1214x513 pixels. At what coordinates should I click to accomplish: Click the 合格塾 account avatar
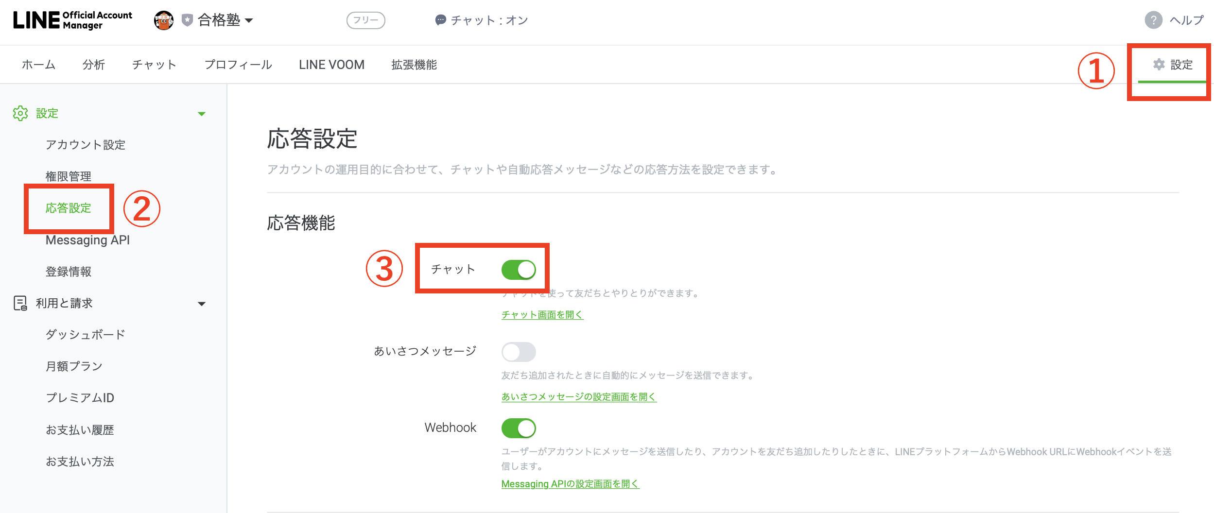[x=164, y=20]
